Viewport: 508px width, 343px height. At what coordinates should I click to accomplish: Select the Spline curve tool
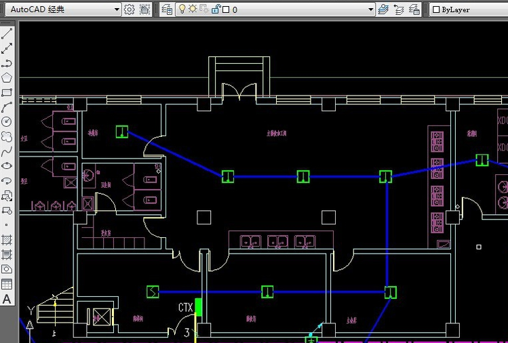click(x=7, y=151)
